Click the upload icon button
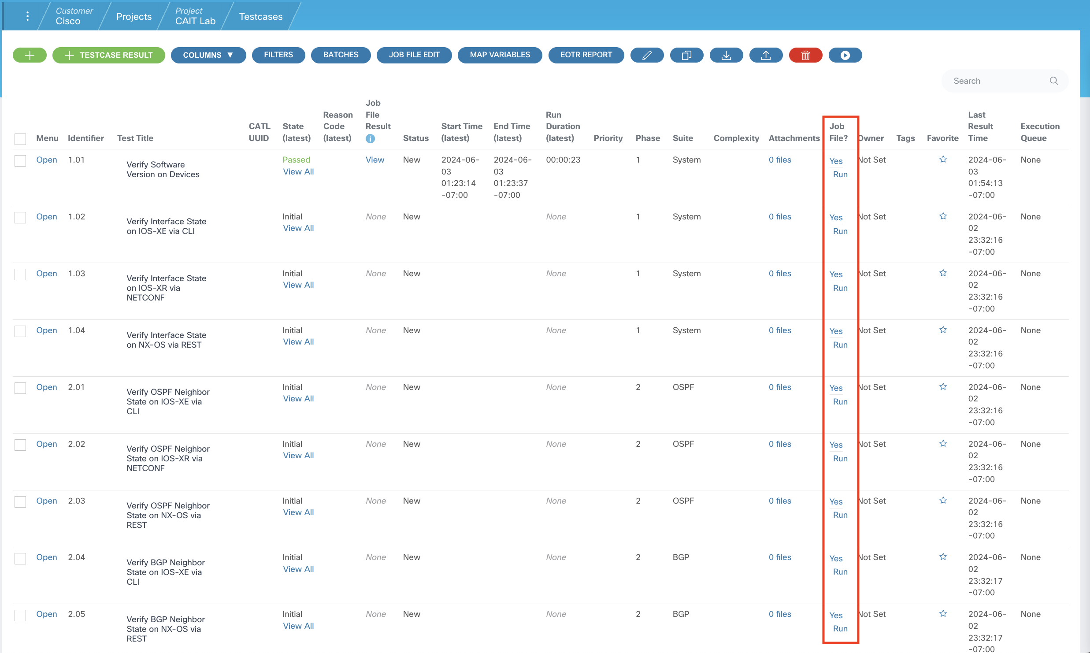 [x=766, y=55]
